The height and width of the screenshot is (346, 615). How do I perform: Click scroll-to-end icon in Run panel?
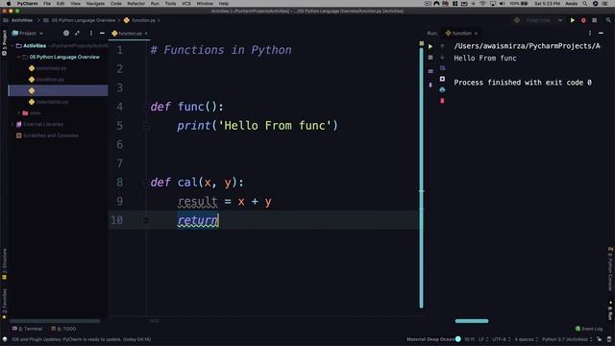[442, 79]
